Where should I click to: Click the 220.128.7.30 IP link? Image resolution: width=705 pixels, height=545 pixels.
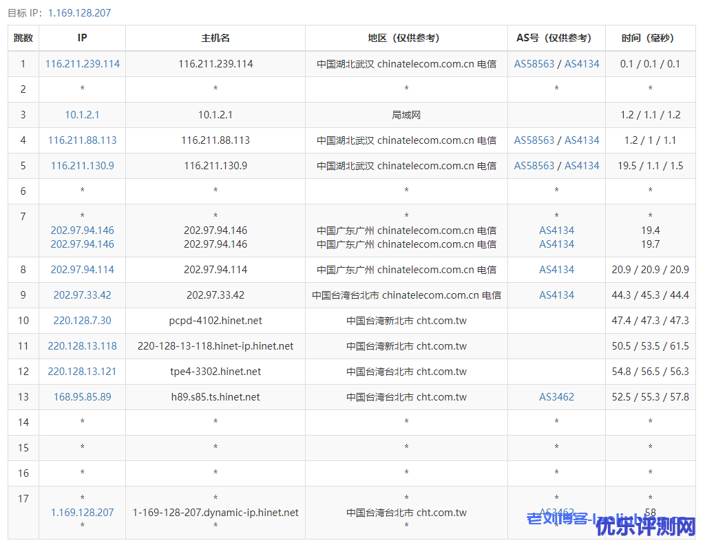(83, 321)
